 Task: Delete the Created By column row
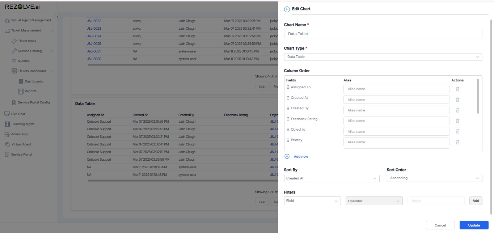point(457,110)
